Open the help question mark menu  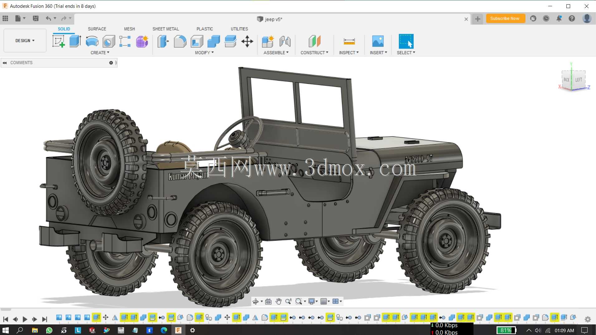tap(572, 18)
